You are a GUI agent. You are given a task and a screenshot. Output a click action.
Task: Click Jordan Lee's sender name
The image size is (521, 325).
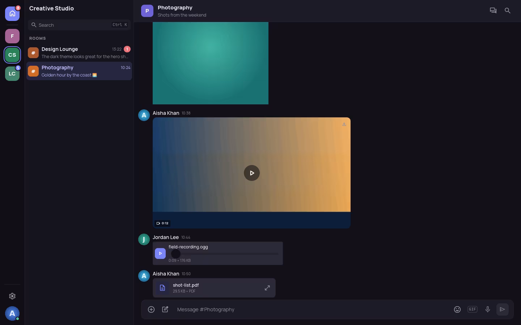[x=166, y=237]
